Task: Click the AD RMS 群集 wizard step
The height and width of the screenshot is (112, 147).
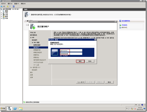Action: pos(36,42)
